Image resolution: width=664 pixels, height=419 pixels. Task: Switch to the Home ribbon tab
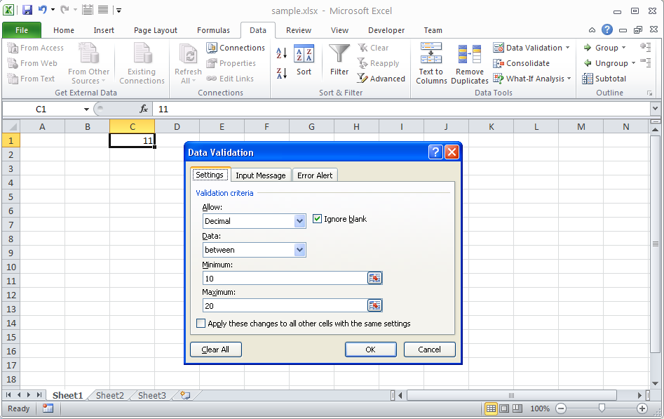coord(64,30)
